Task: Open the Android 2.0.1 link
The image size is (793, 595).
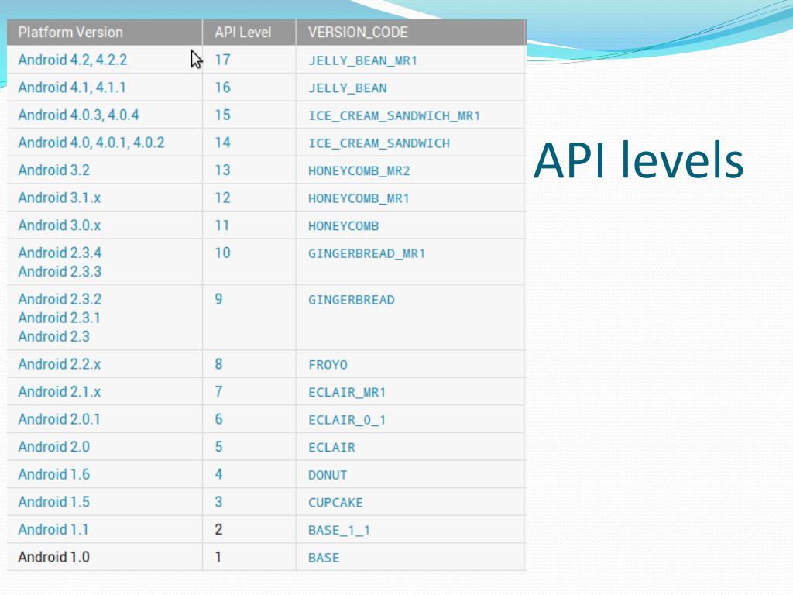Action: click(59, 419)
